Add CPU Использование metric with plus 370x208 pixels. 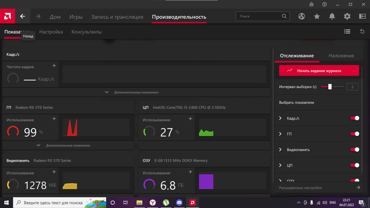click(190, 119)
